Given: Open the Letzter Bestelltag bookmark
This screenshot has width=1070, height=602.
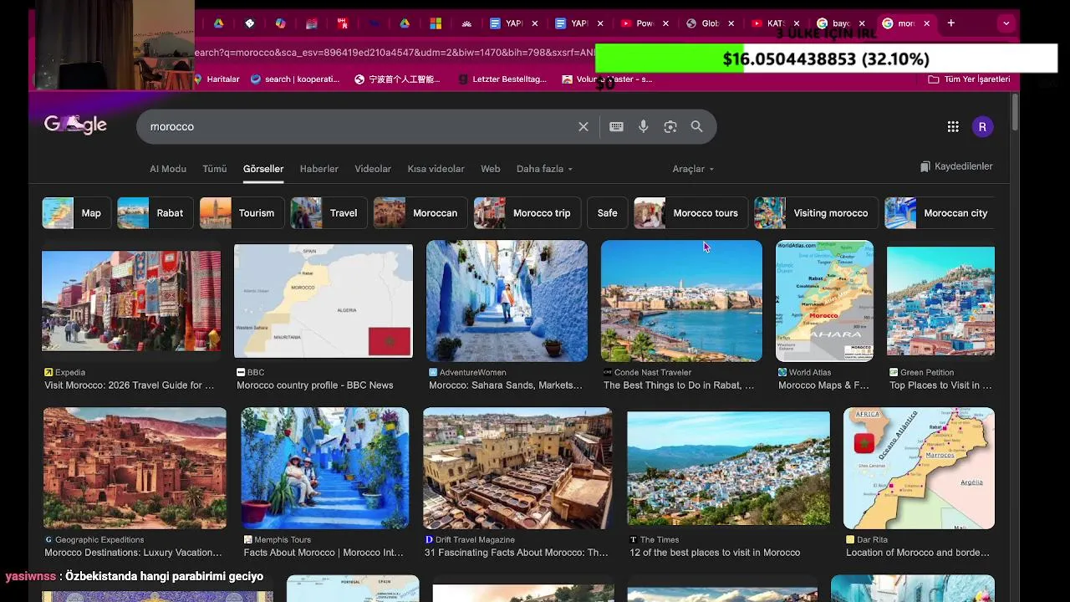Looking at the screenshot, I should [x=503, y=79].
